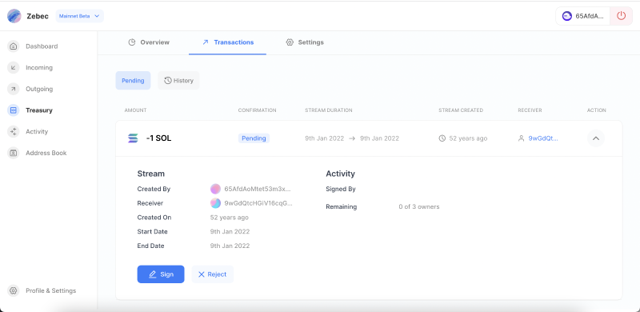Click the Transactions arrow icon

click(206, 42)
